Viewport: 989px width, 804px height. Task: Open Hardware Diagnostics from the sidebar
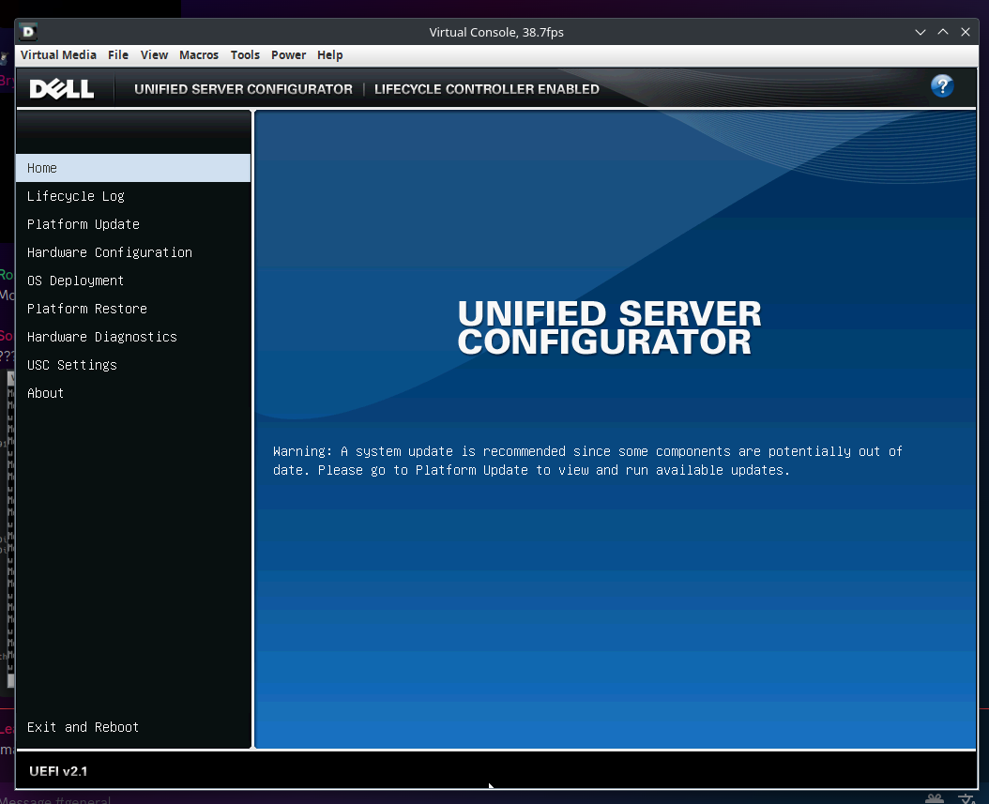100,337
